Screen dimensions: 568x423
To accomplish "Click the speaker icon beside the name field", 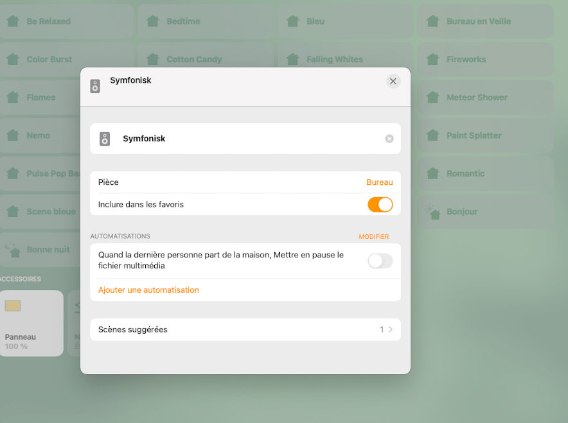I will click(x=105, y=139).
